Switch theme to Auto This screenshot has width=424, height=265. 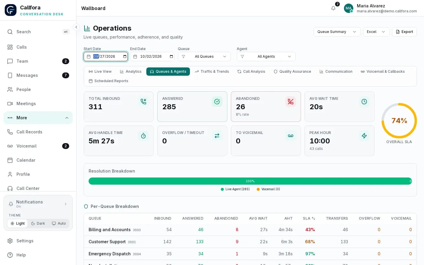59,223
